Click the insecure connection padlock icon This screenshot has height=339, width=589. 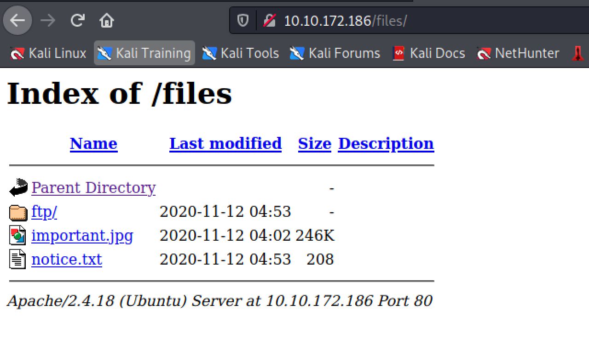[269, 21]
